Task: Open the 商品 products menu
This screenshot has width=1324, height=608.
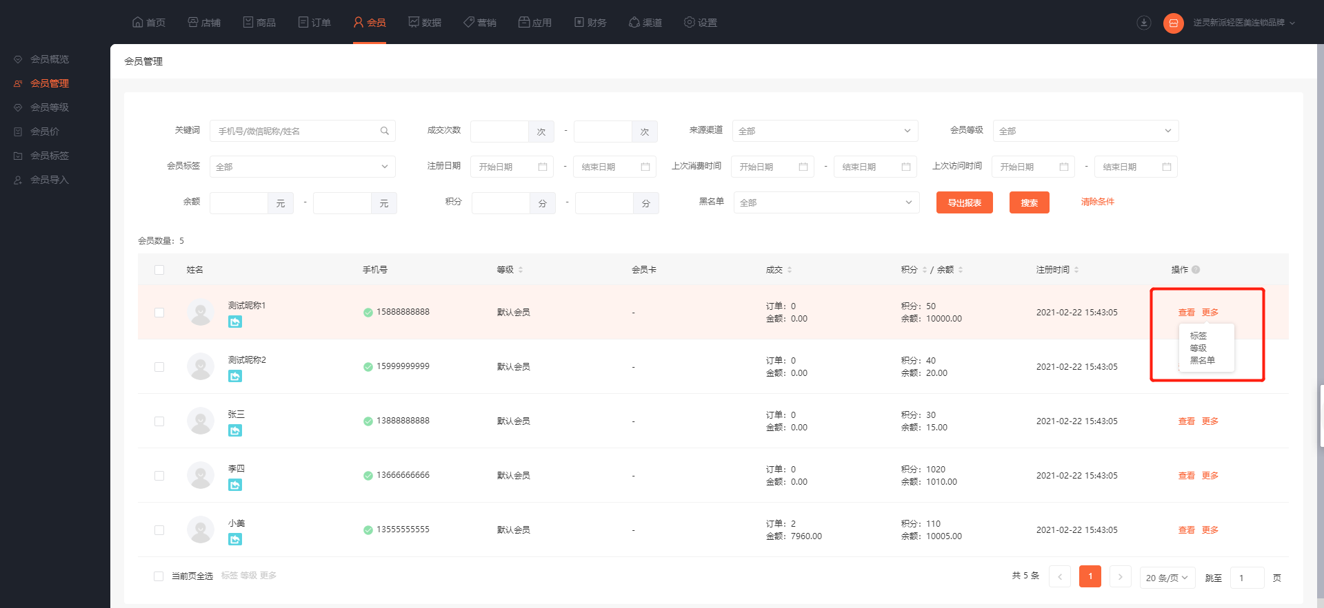Action: [x=259, y=23]
